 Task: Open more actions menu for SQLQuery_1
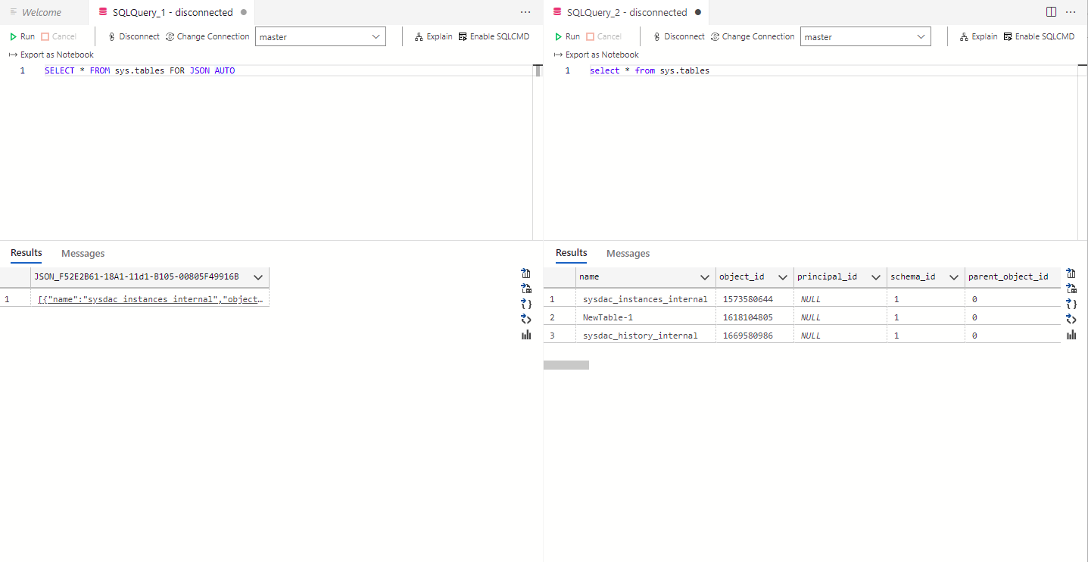pyautogui.click(x=525, y=11)
